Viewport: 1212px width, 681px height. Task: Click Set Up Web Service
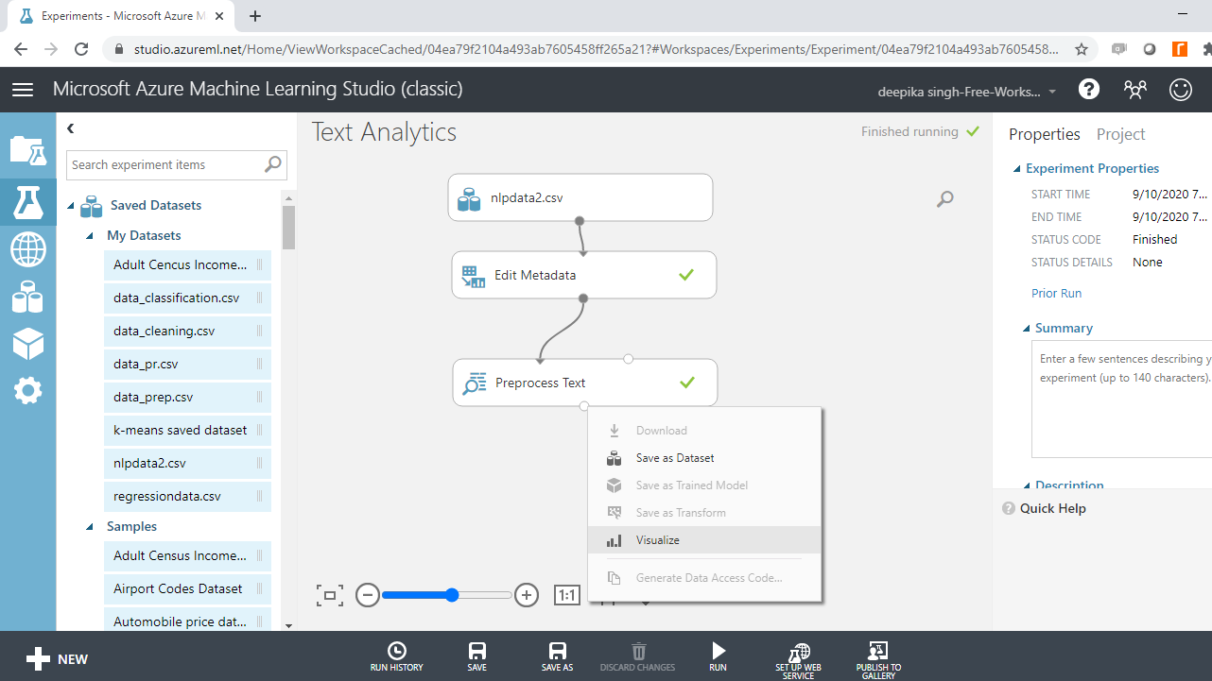[799, 660]
